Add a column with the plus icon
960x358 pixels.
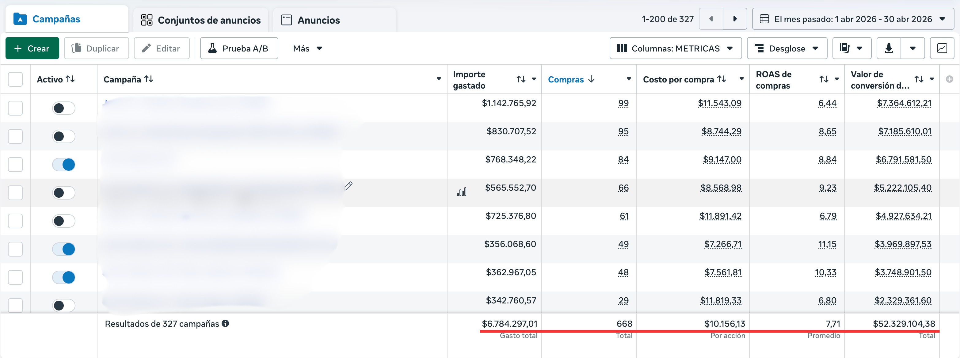click(949, 79)
